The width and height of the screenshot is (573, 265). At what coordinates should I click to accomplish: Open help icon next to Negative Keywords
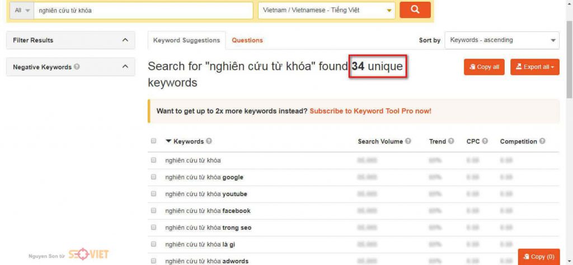click(77, 67)
